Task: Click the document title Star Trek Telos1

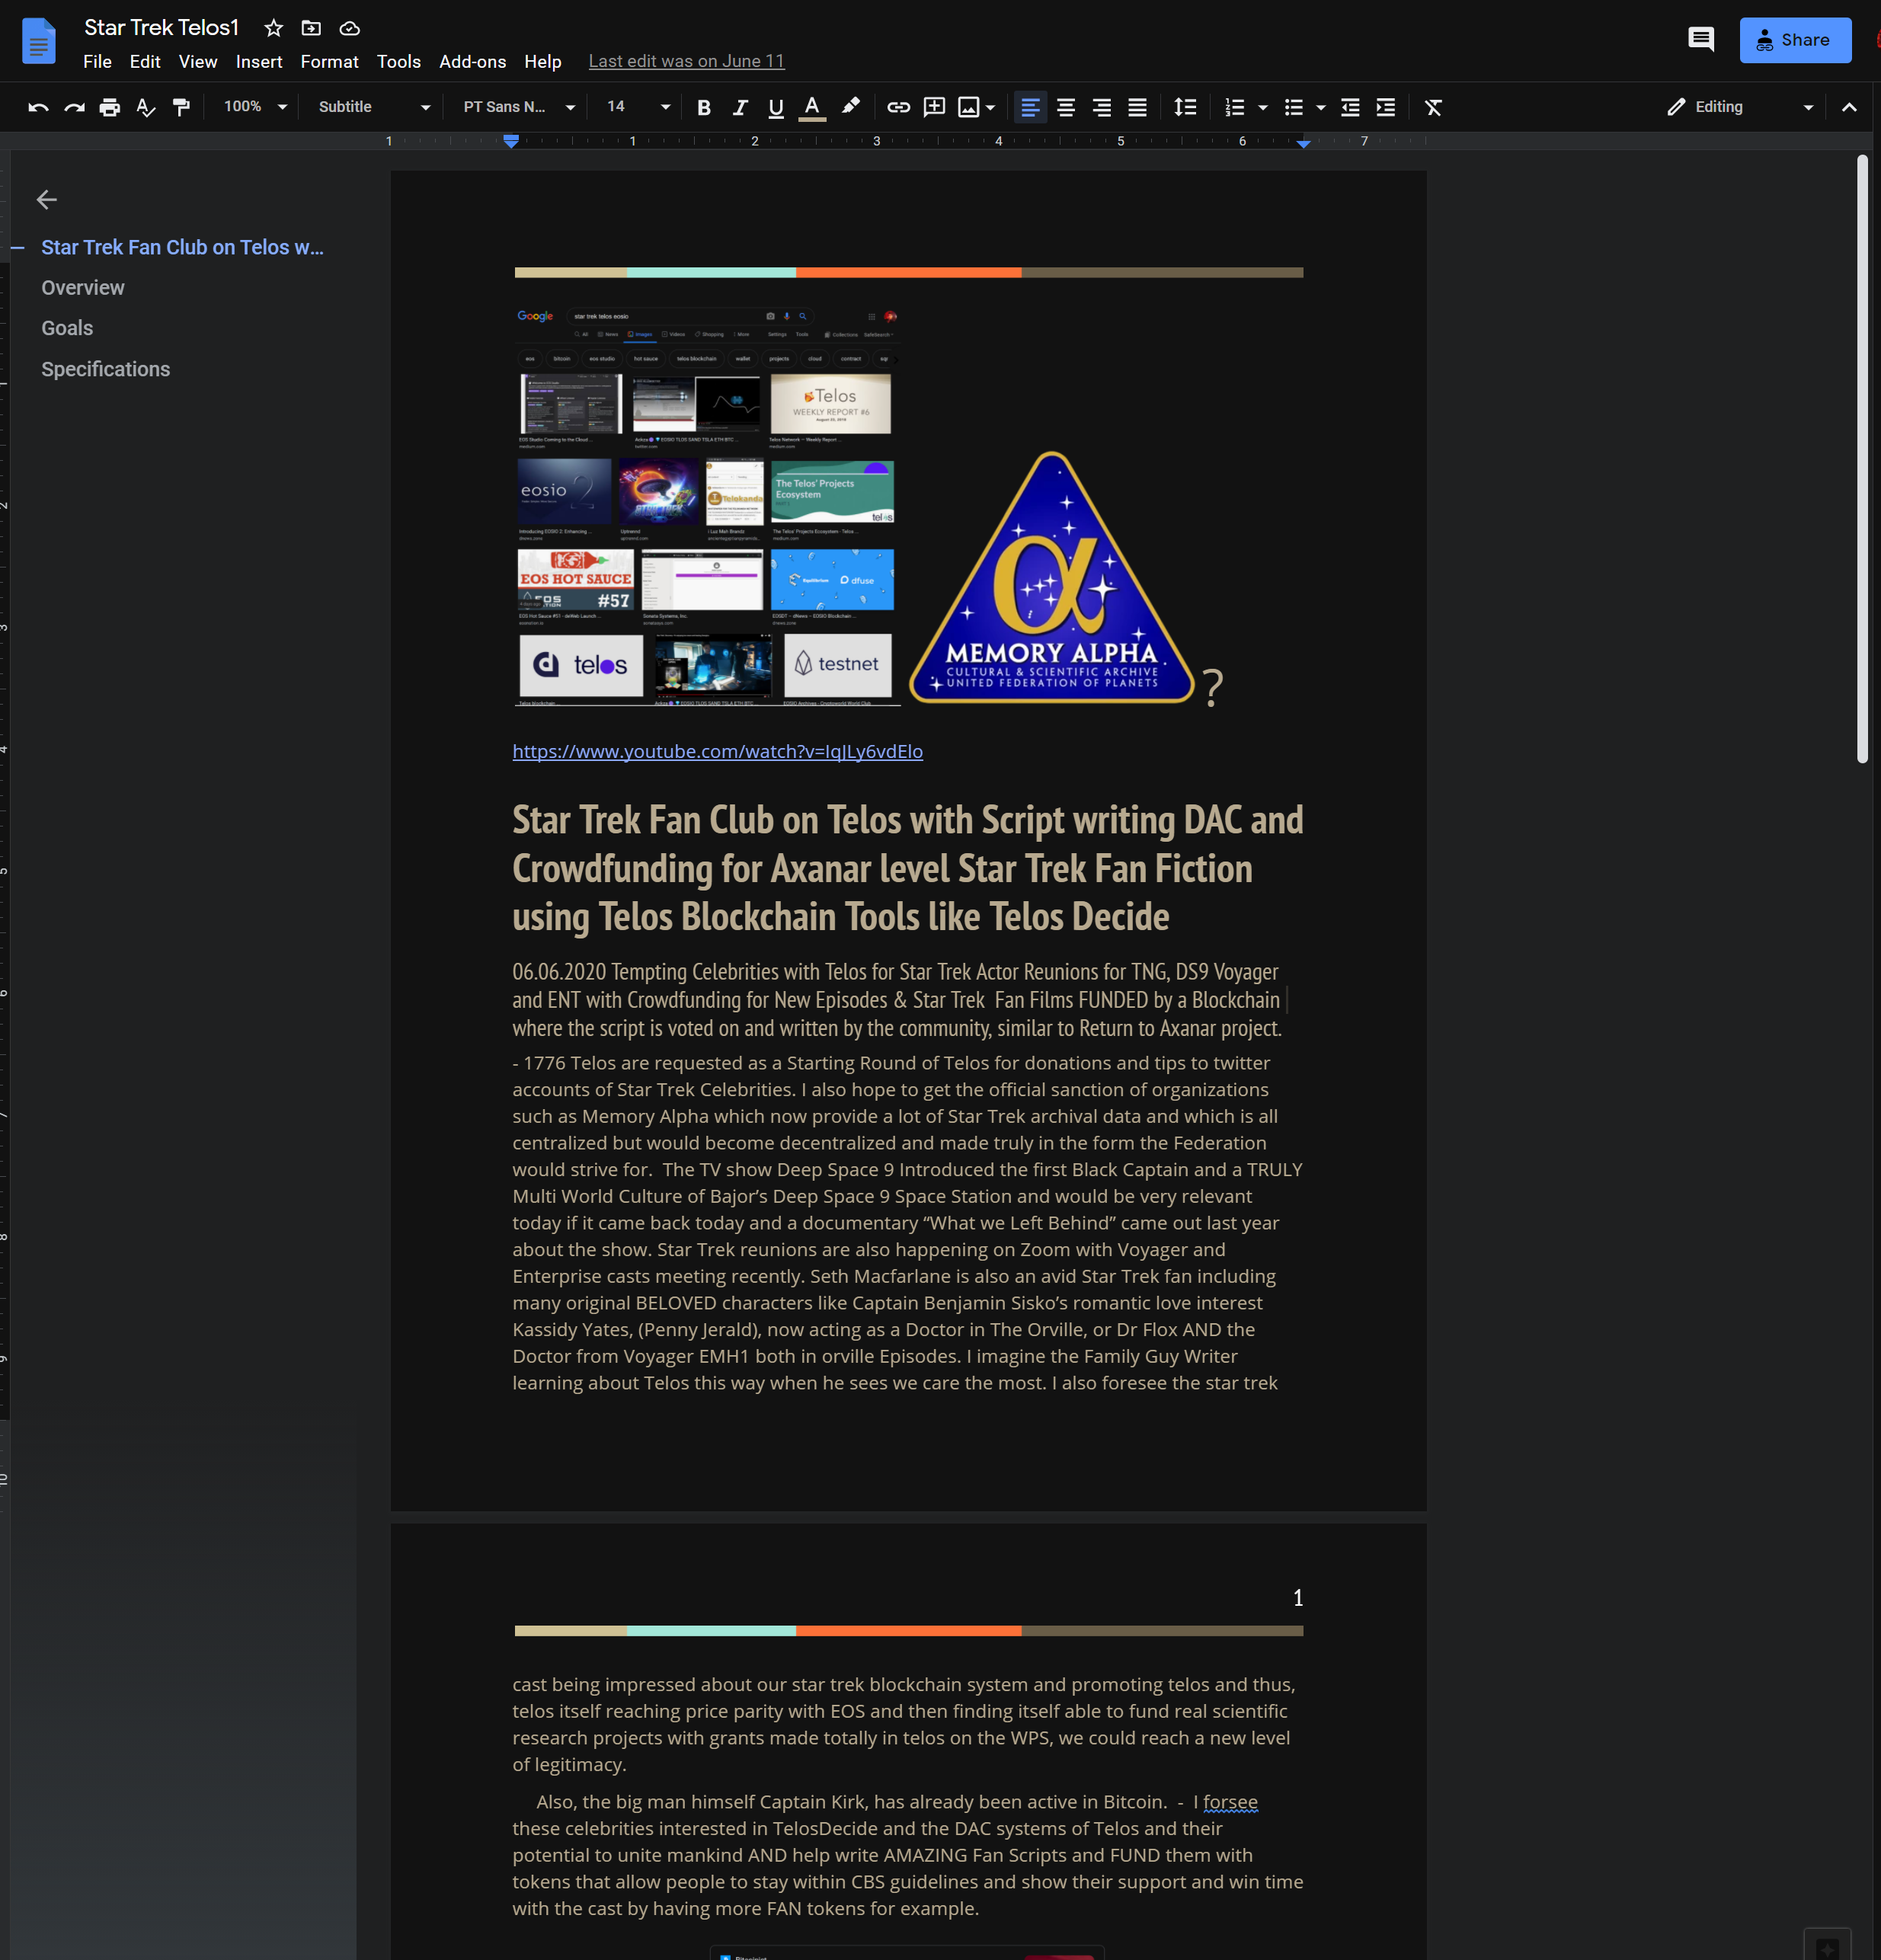Action: [161, 27]
